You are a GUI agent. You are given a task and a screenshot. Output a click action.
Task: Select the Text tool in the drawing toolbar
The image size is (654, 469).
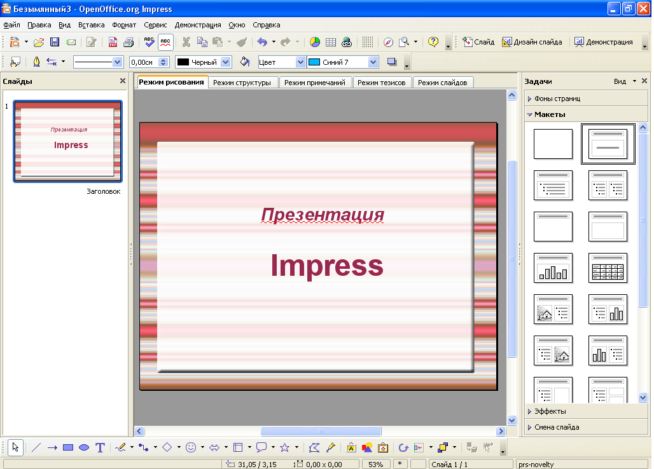100,447
